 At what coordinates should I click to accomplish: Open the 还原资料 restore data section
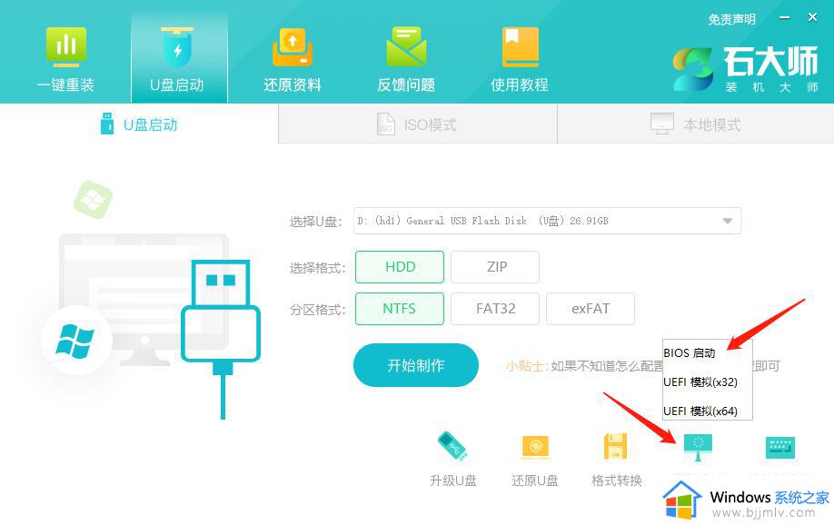click(292, 58)
